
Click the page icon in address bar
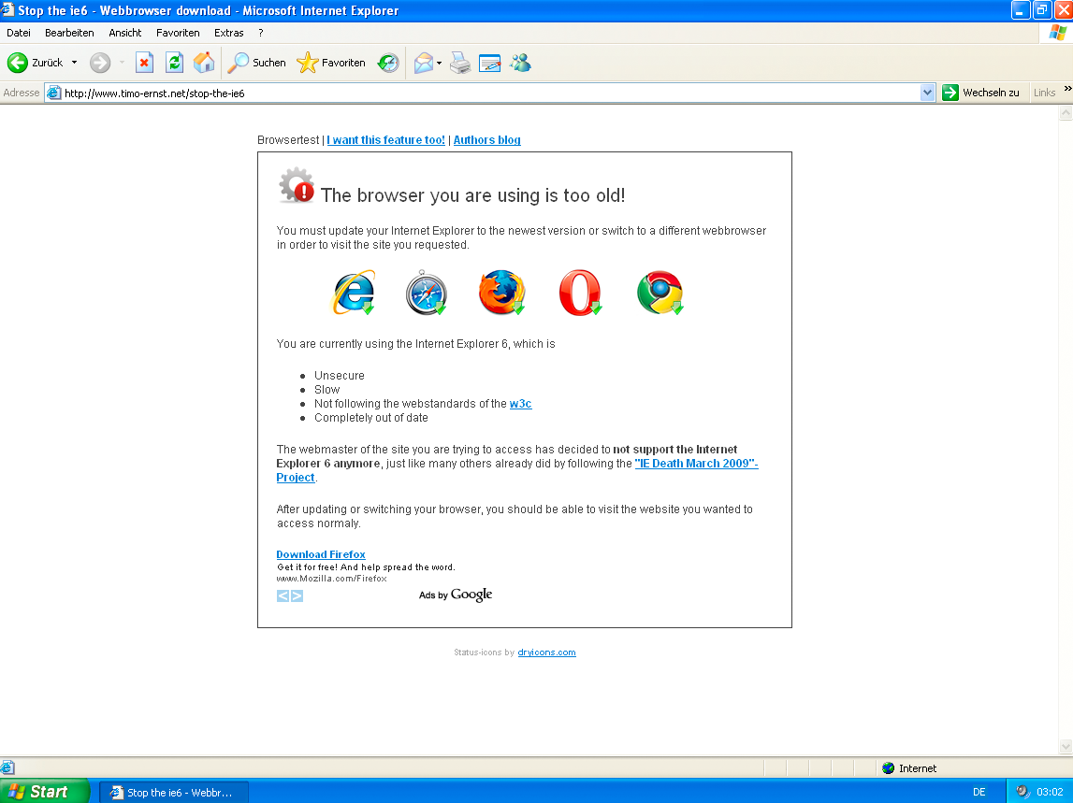(53, 93)
